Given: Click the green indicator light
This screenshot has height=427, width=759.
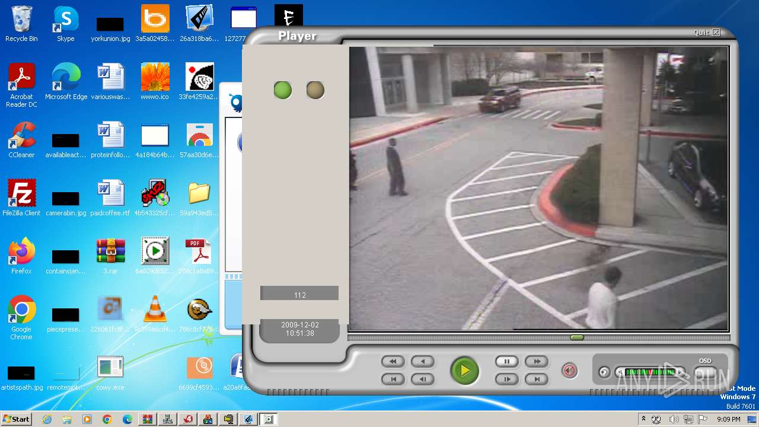Looking at the screenshot, I should (283, 90).
